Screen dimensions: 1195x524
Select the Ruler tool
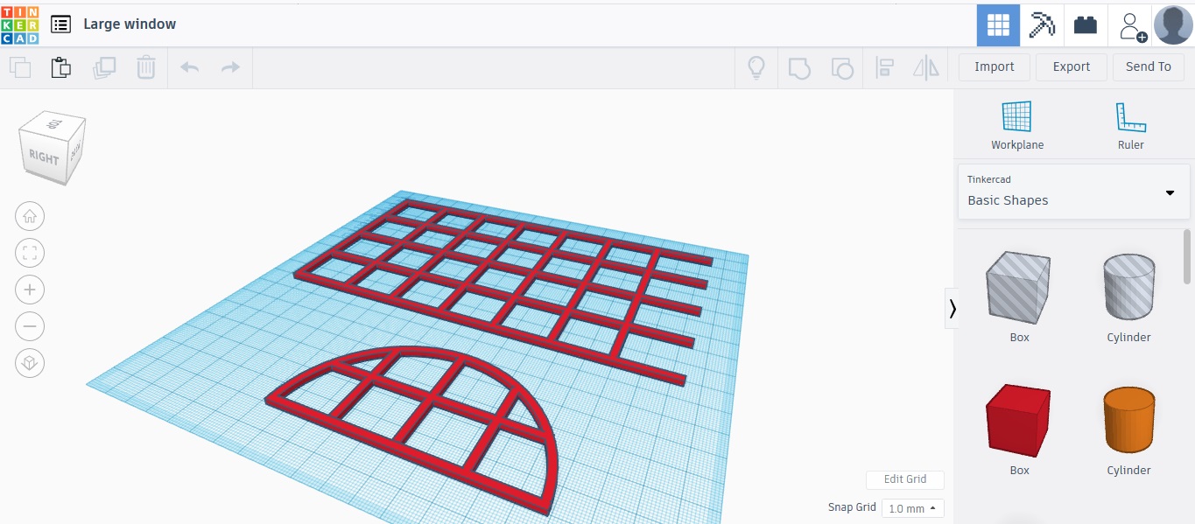pyautogui.click(x=1131, y=126)
